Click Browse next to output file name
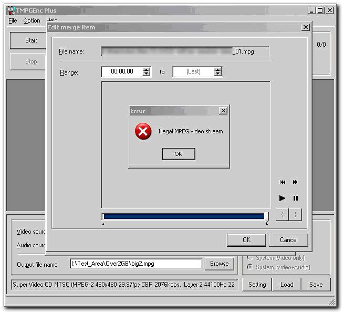 click(219, 264)
